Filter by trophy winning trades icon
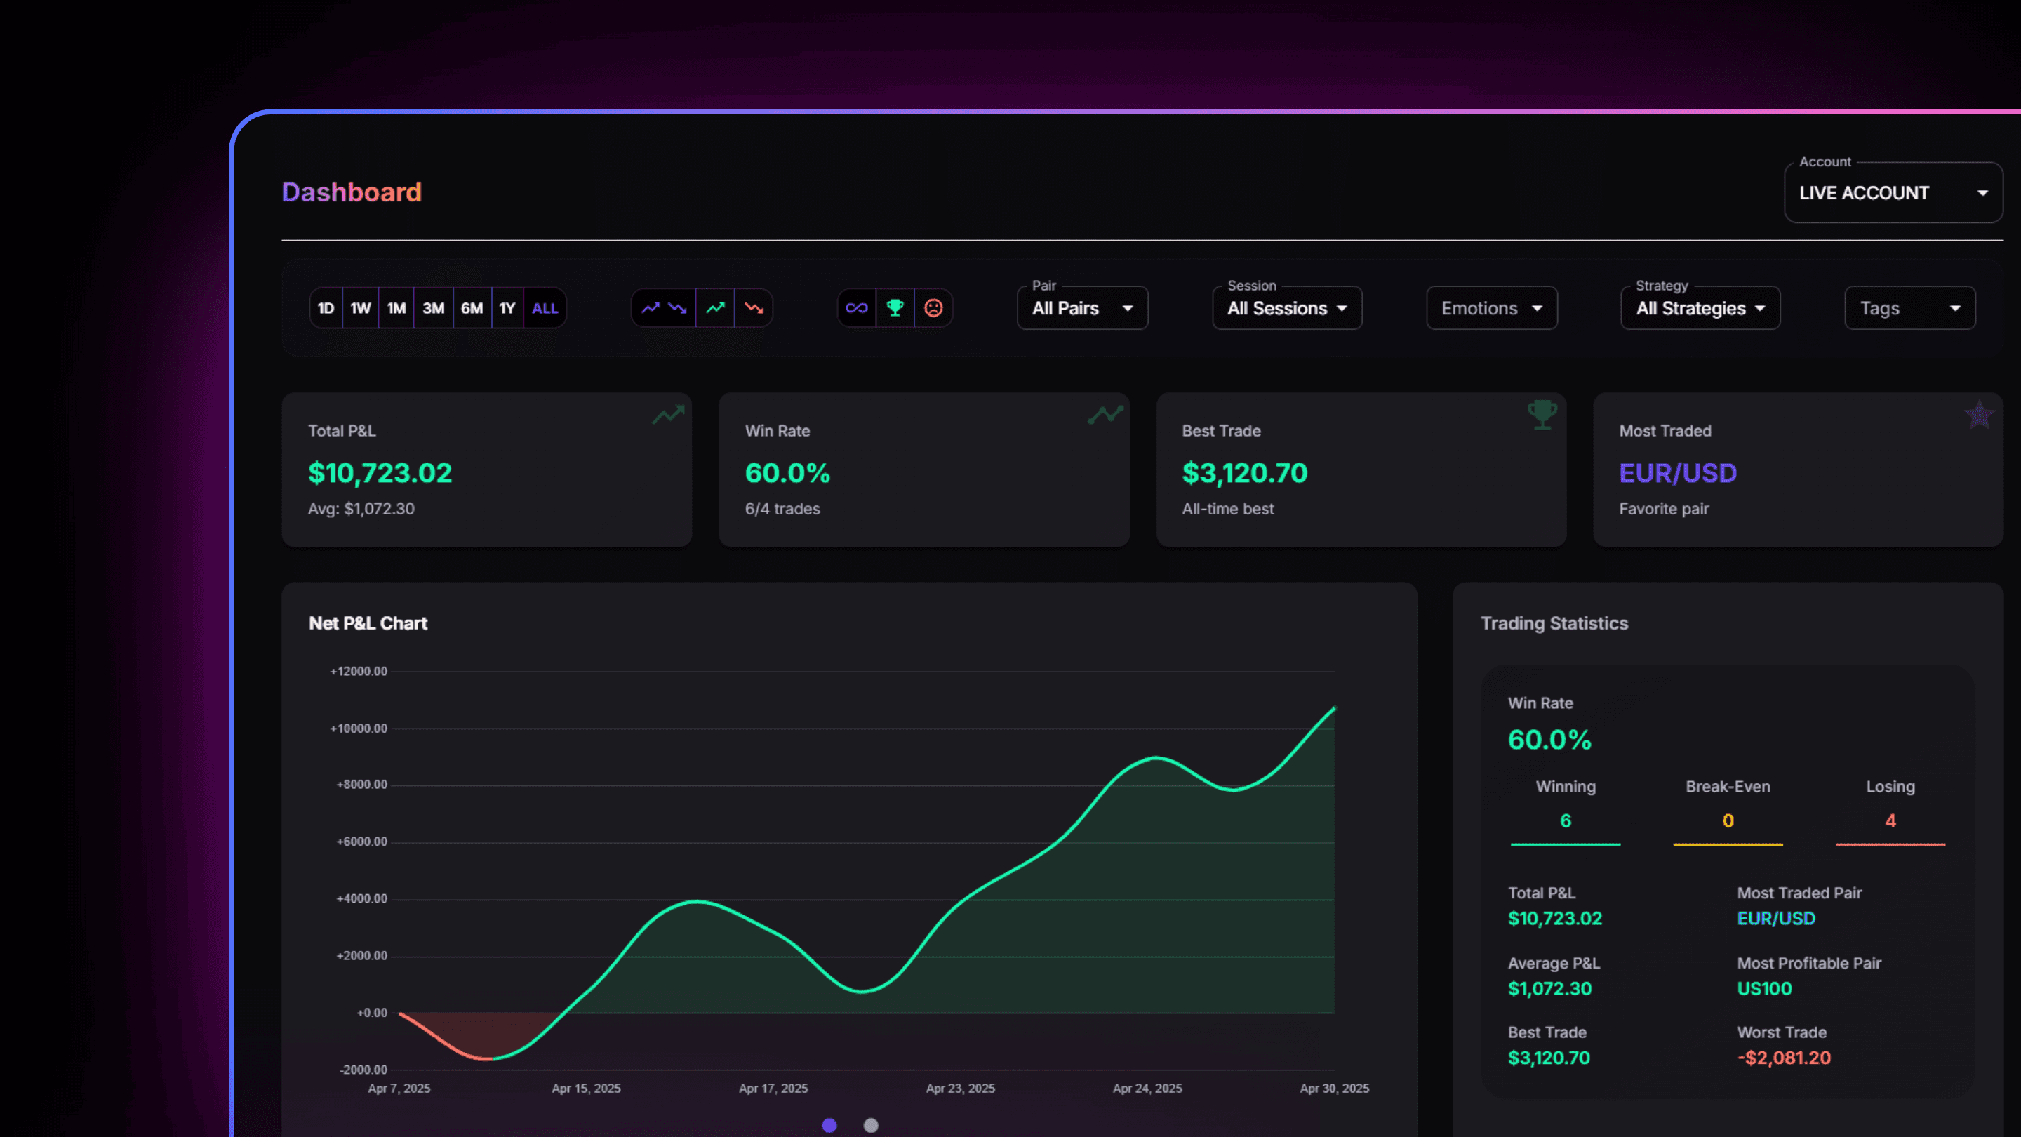 coord(895,308)
